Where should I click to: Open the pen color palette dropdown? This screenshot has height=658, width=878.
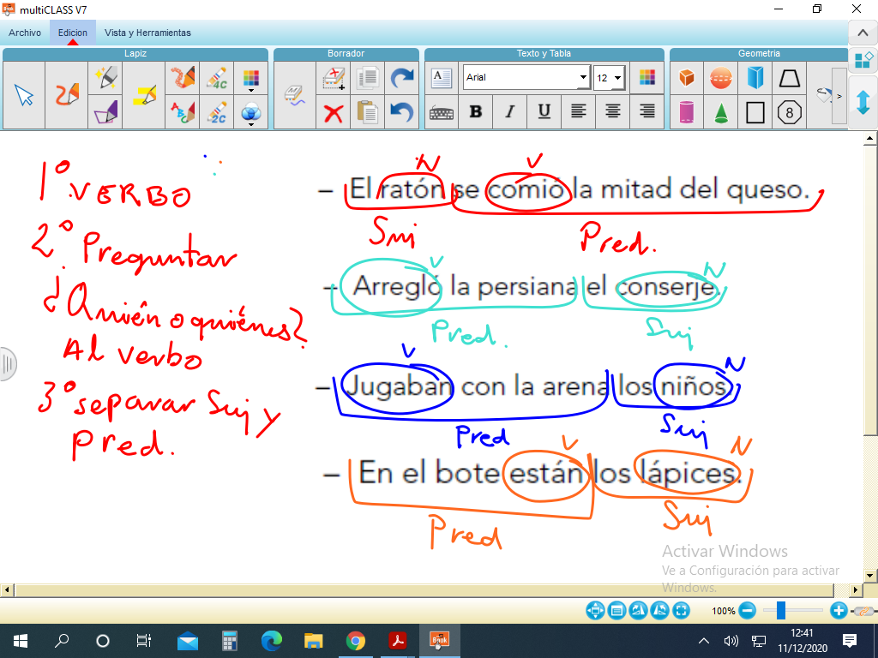tap(251, 79)
